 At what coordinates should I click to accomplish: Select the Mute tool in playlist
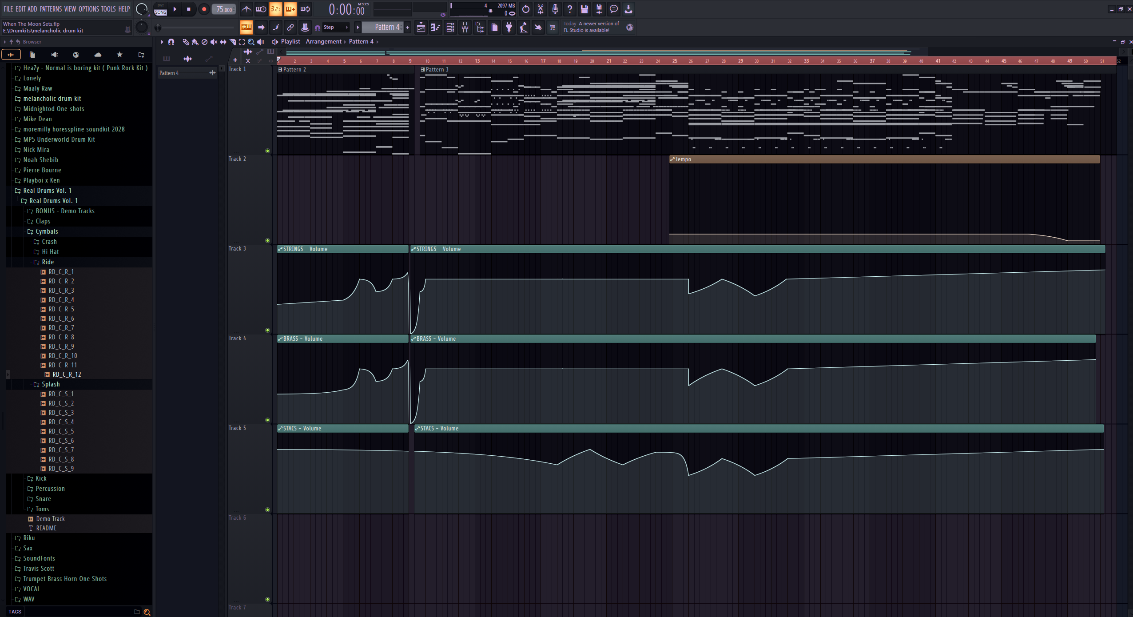214,42
